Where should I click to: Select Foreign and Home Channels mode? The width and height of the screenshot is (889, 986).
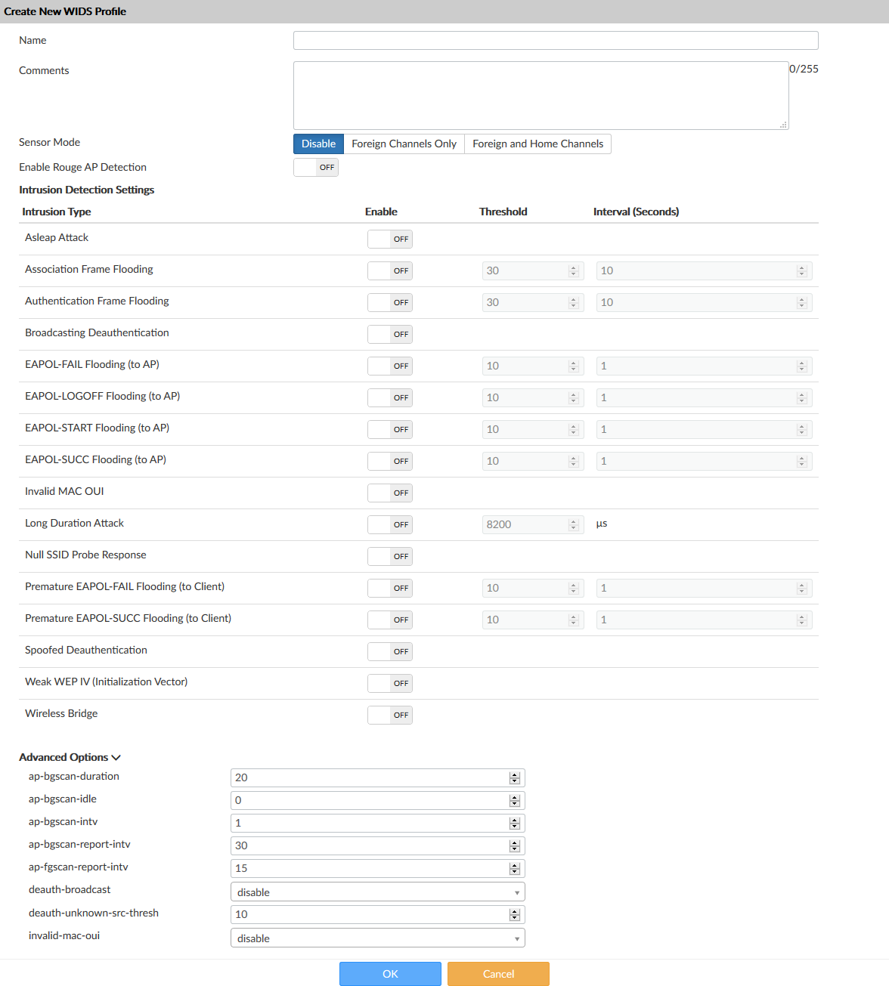tap(537, 144)
